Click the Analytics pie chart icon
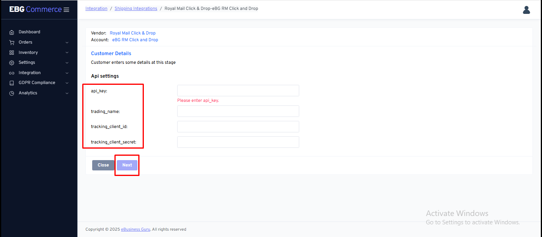This screenshot has width=542, height=237. pyautogui.click(x=12, y=93)
